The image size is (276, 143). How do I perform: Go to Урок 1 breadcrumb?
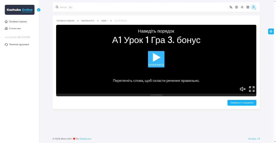[104, 21]
